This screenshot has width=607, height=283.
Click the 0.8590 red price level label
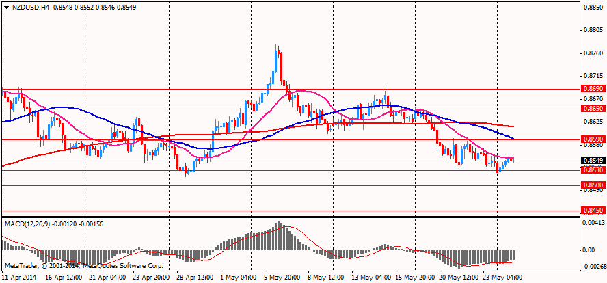click(593, 139)
